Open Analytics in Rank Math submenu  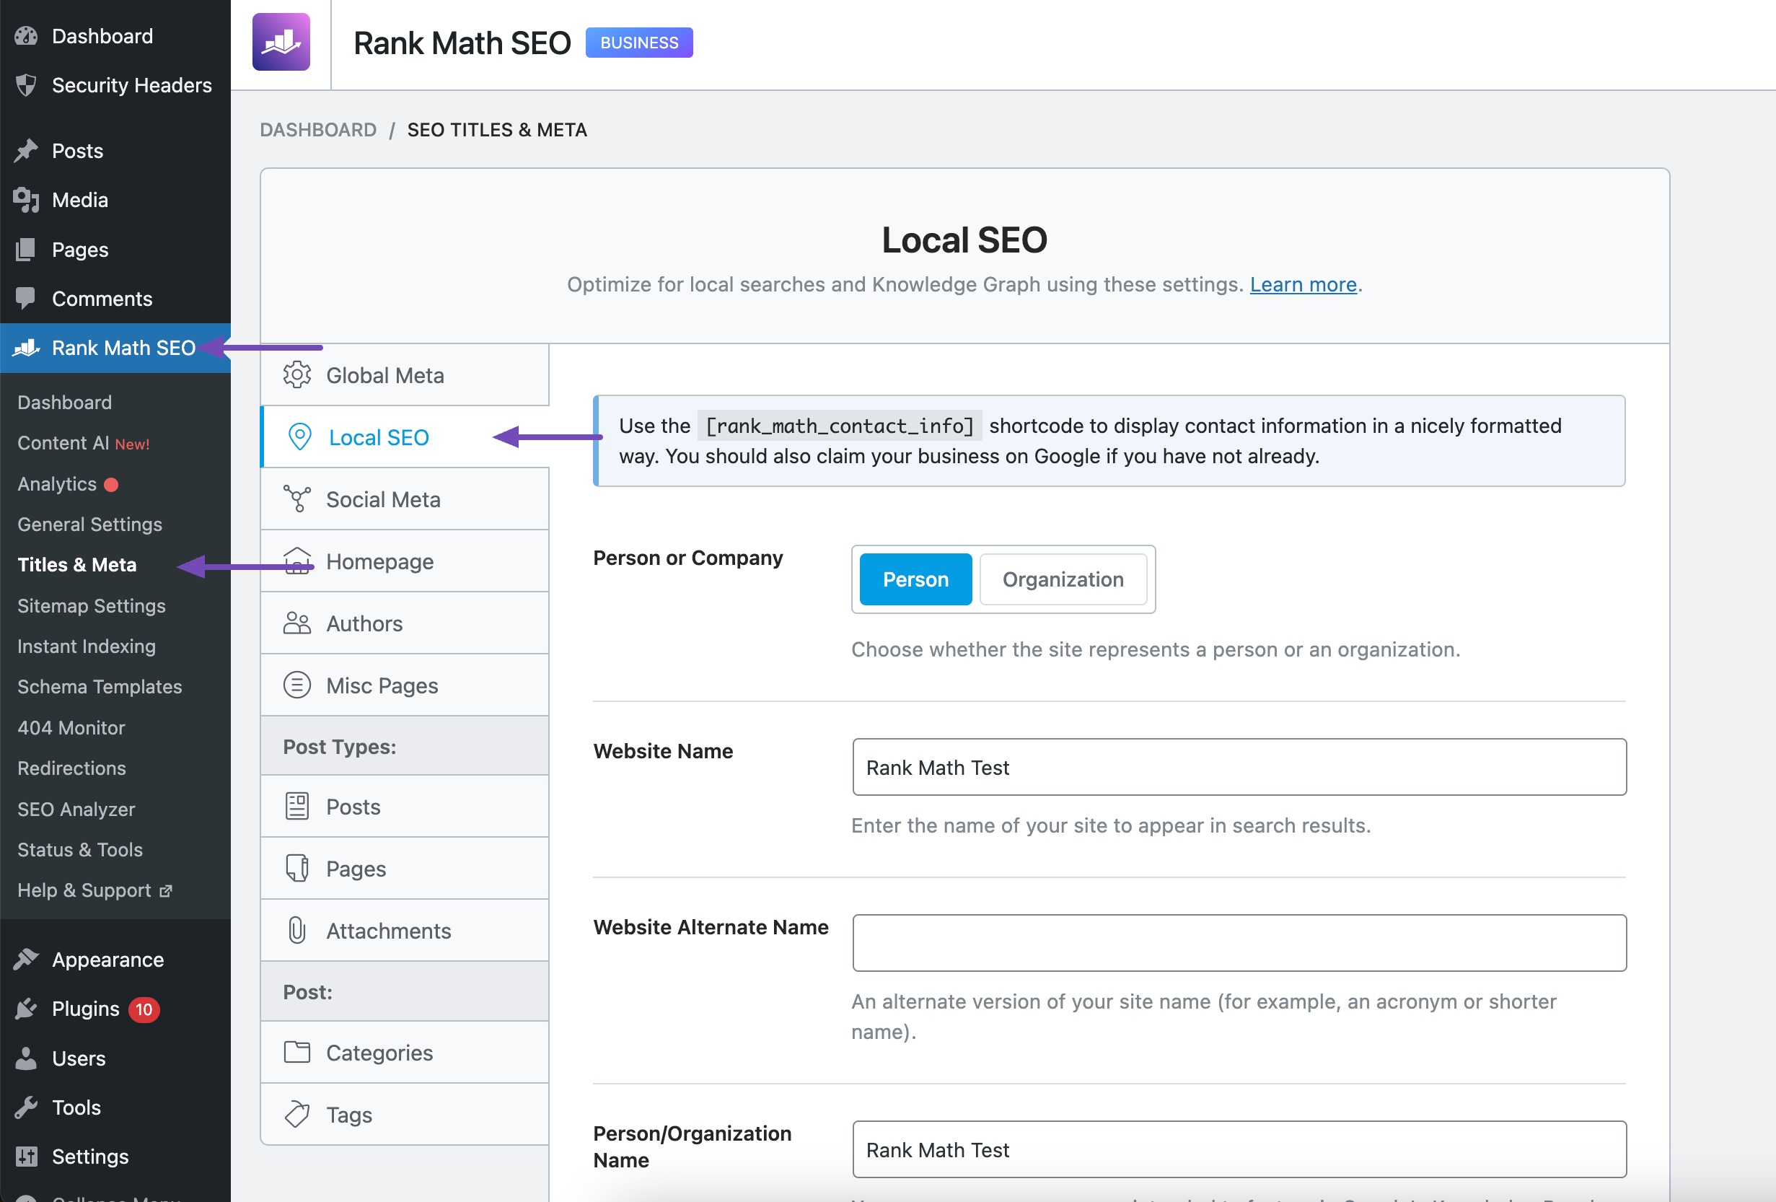[x=57, y=483]
